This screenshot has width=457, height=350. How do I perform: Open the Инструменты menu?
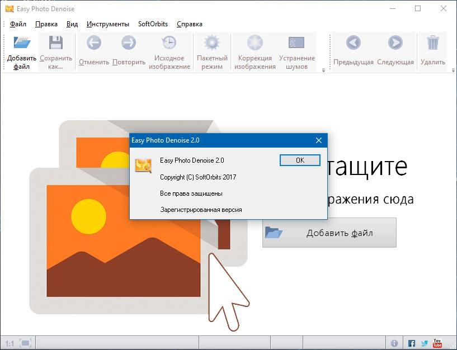point(108,24)
